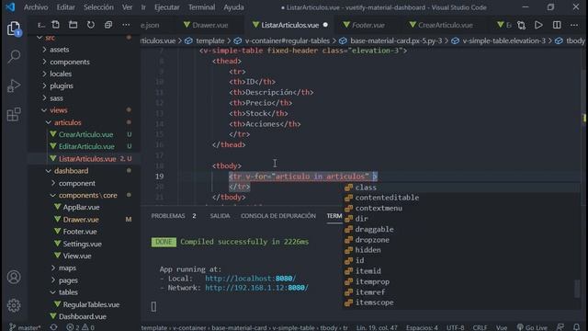Expand the maps folder

click(x=67, y=268)
